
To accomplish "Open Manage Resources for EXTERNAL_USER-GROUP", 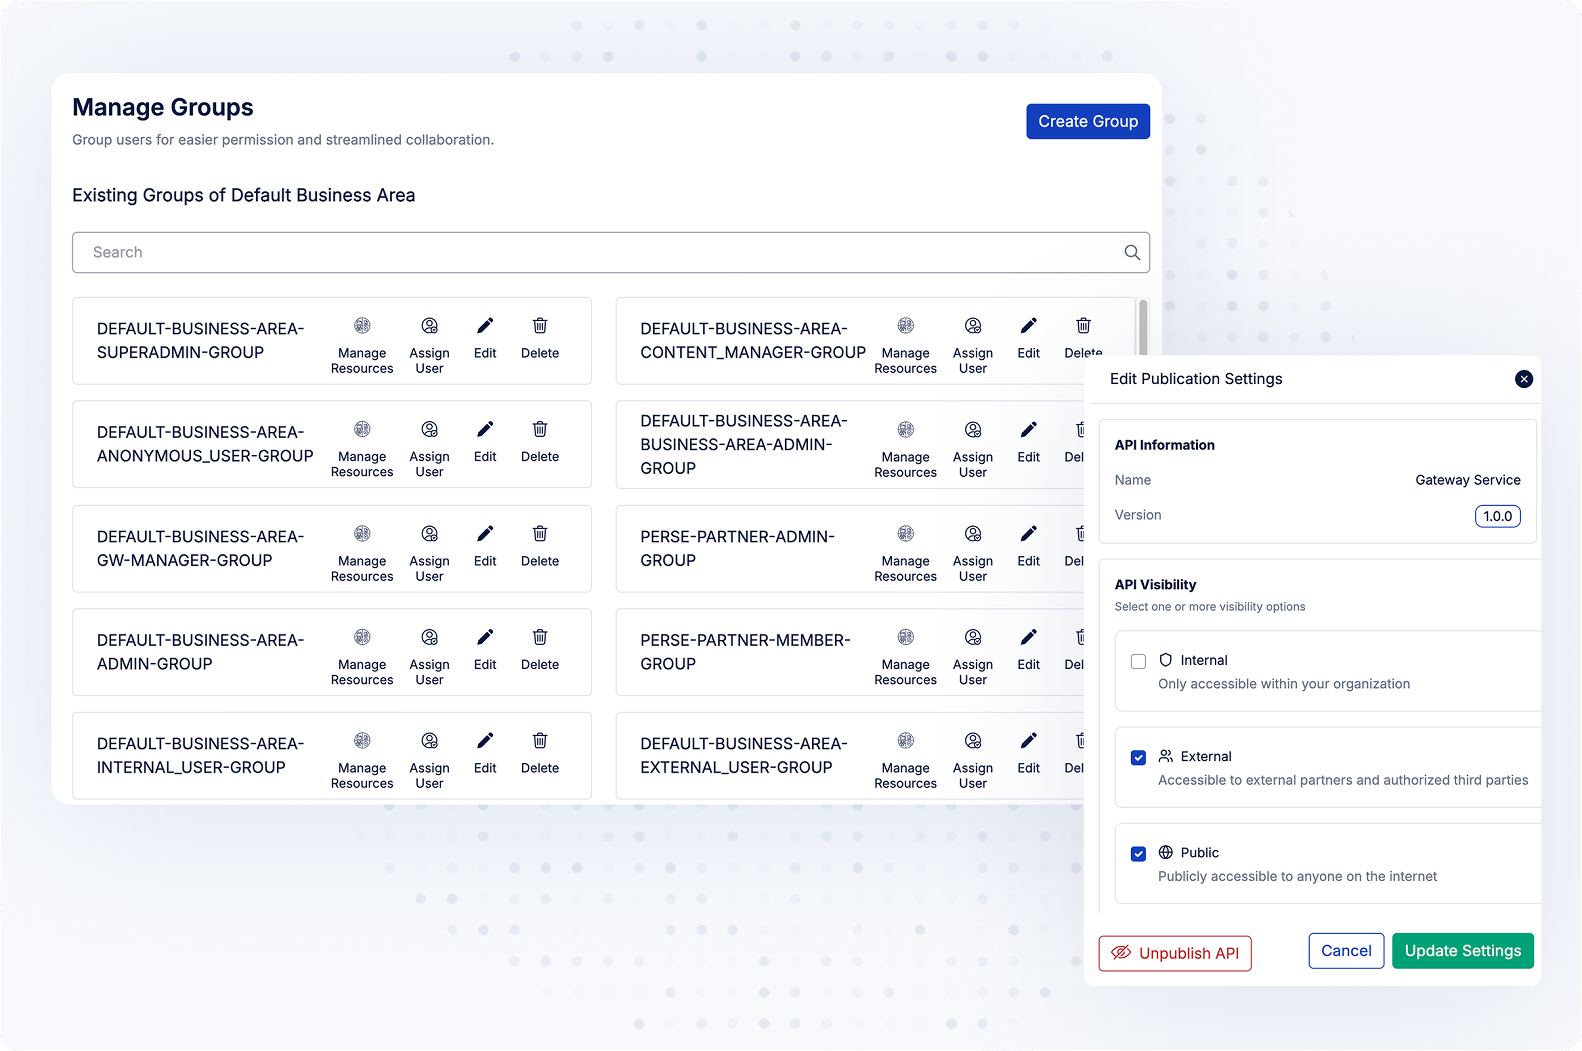I will click(x=905, y=741).
